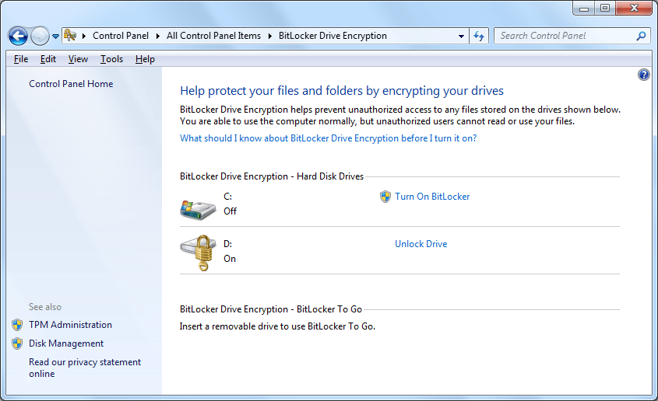Image resolution: width=658 pixels, height=401 pixels.
Task: Click the locked D: drive padlock icon
Action: click(199, 253)
